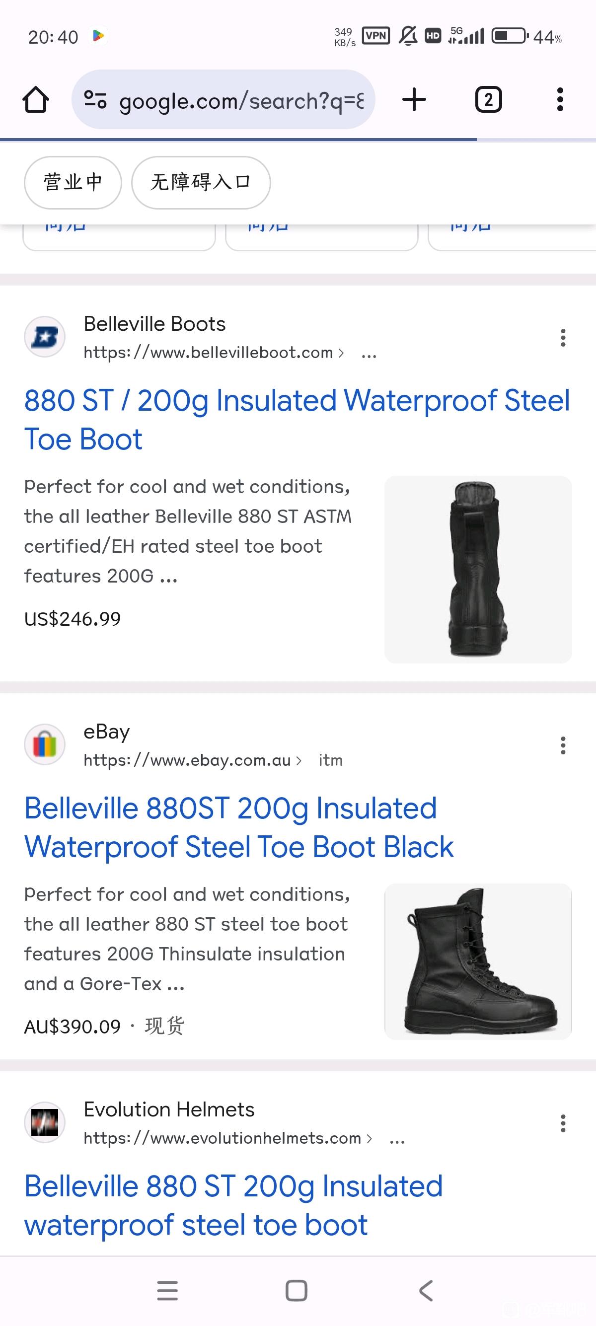The image size is (596, 1326).
Task: Tap Android back navigation arrow
Action: coord(426,1290)
